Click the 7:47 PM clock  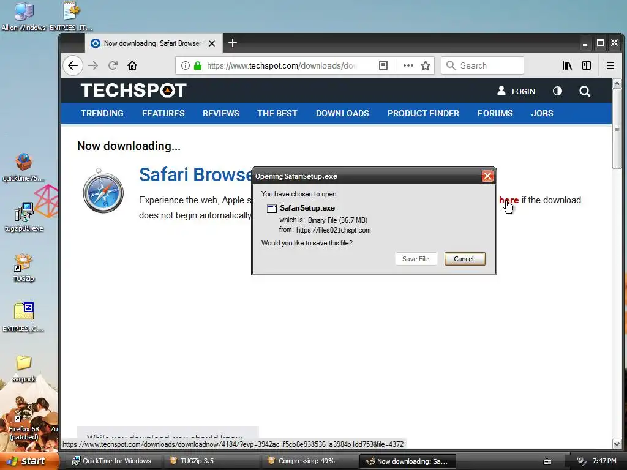pyautogui.click(x=604, y=461)
